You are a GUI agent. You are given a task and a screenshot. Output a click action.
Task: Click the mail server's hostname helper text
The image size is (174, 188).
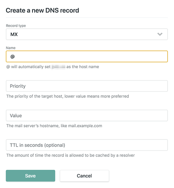coord(54,126)
